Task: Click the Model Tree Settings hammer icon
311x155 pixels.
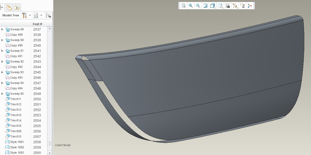Action: click(24, 15)
